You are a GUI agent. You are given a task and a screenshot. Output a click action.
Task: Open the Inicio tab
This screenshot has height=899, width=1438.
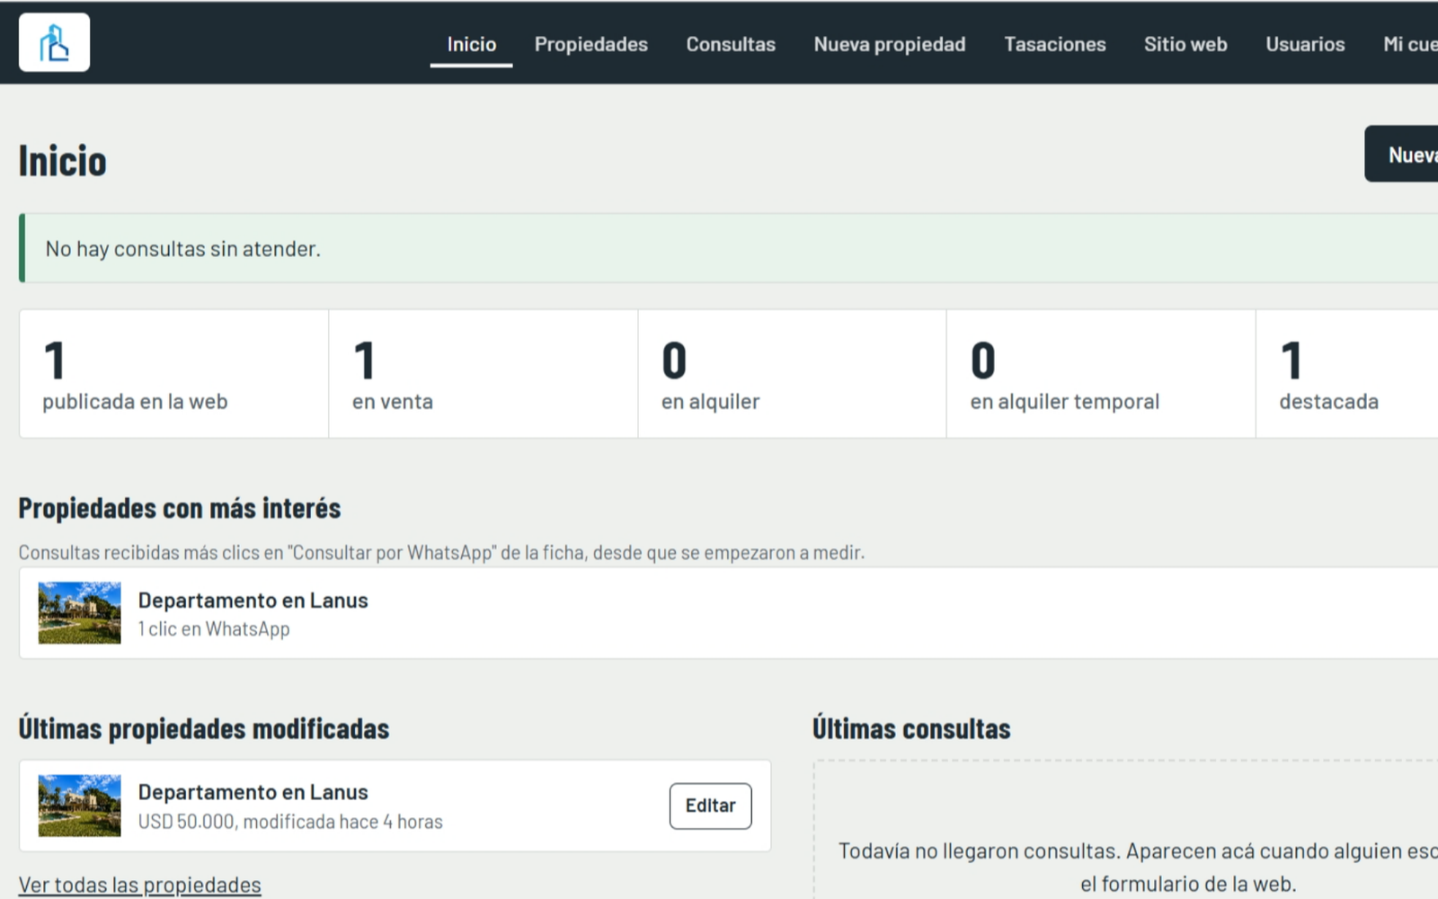(x=471, y=44)
